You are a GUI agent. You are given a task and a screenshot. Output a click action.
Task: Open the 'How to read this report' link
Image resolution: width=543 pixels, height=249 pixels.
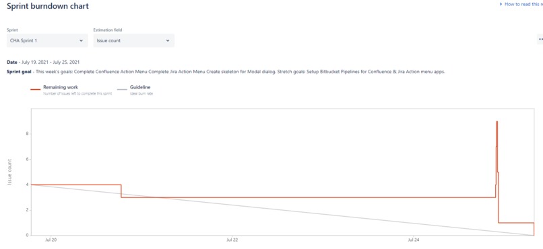click(x=521, y=5)
